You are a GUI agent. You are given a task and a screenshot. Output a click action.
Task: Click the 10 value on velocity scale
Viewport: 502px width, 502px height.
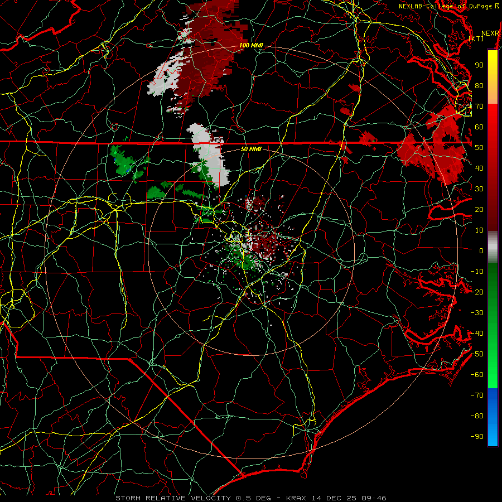[x=479, y=230]
